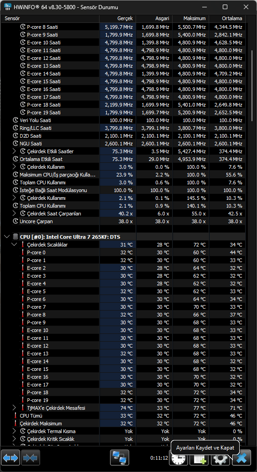Click the 37 °C average value of P-core 8

point(236,315)
